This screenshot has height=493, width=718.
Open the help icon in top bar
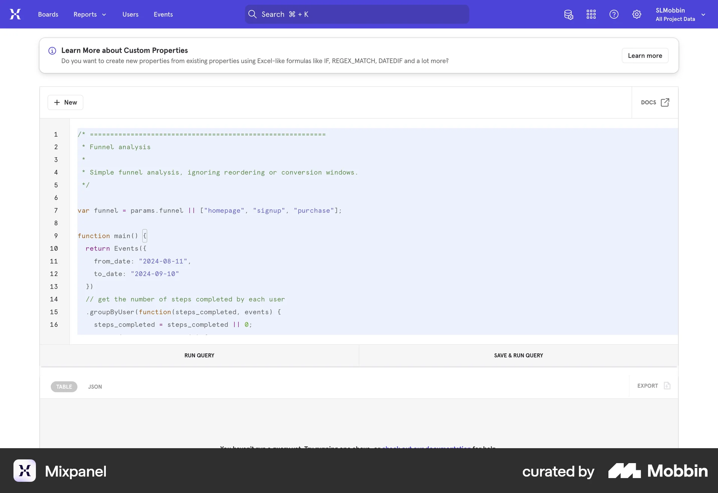[x=614, y=14]
